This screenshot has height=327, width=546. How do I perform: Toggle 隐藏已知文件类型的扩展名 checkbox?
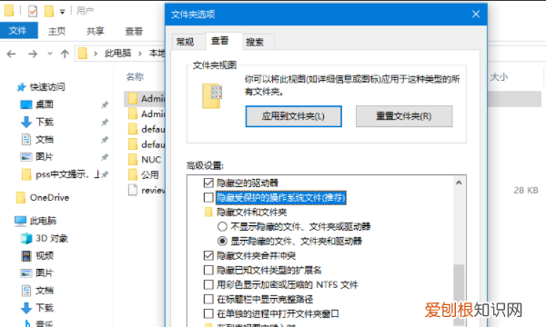tap(208, 270)
